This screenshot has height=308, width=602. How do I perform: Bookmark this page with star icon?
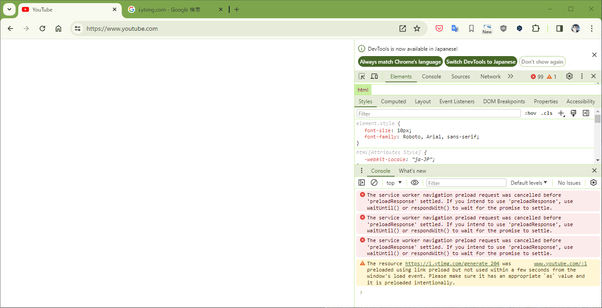point(417,28)
